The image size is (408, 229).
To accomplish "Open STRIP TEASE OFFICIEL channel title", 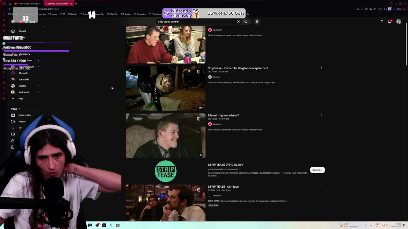I will pos(222,165).
